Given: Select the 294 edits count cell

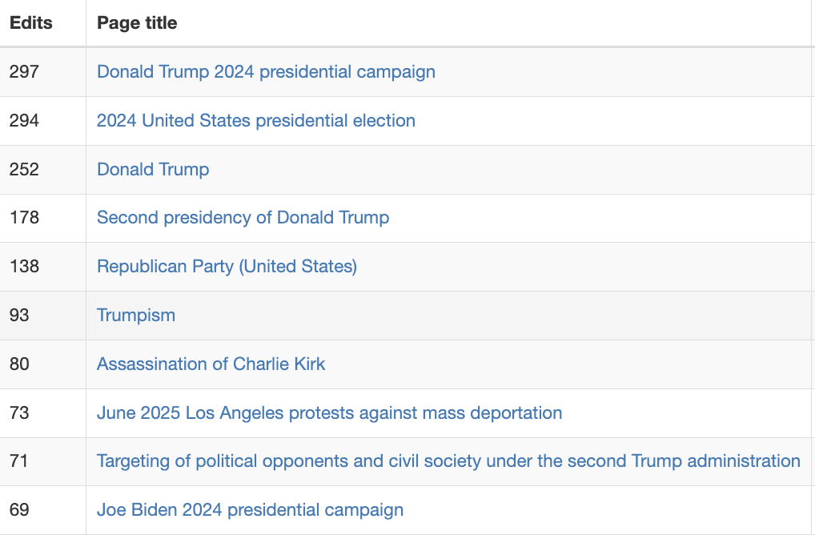Looking at the screenshot, I should tap(24, 121).
